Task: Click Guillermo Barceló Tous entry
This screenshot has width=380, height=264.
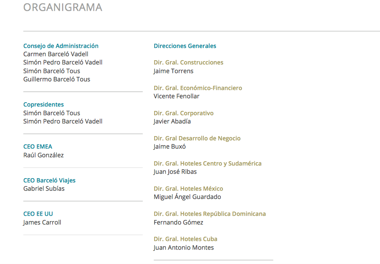Action: [x=57, y=79]
